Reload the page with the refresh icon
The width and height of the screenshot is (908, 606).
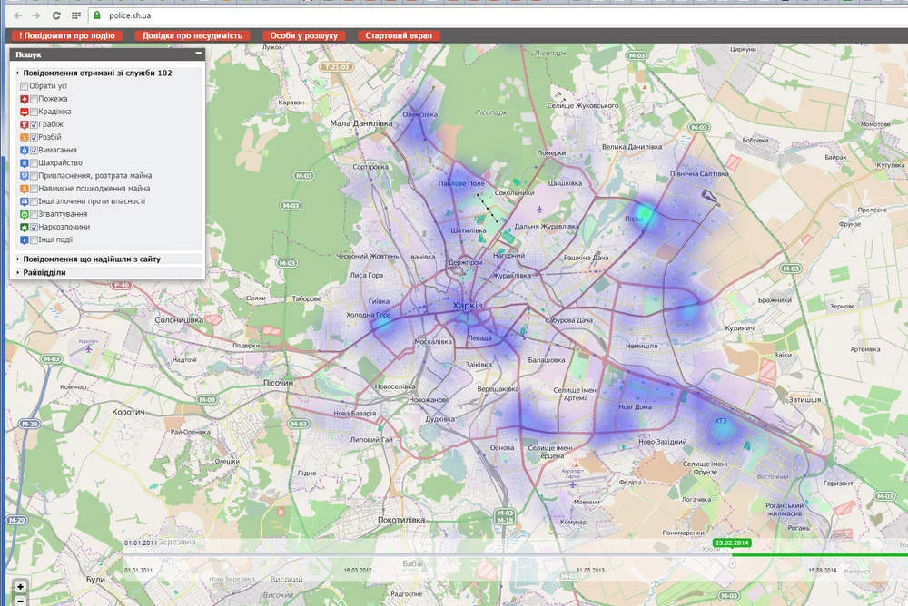coord(56,15)
